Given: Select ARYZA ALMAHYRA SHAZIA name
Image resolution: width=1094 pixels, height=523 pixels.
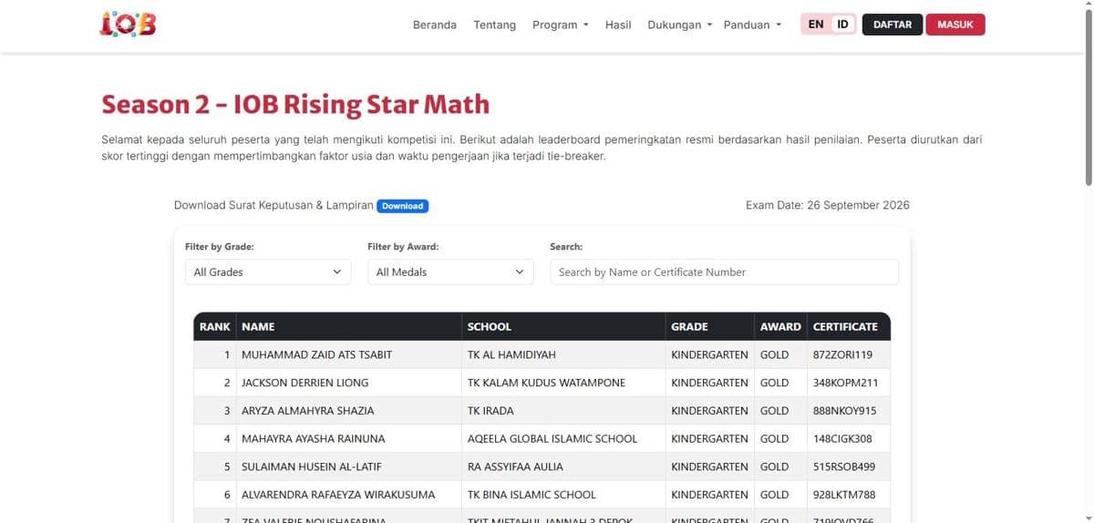Looking at the screenshot, I should [308, 411].
